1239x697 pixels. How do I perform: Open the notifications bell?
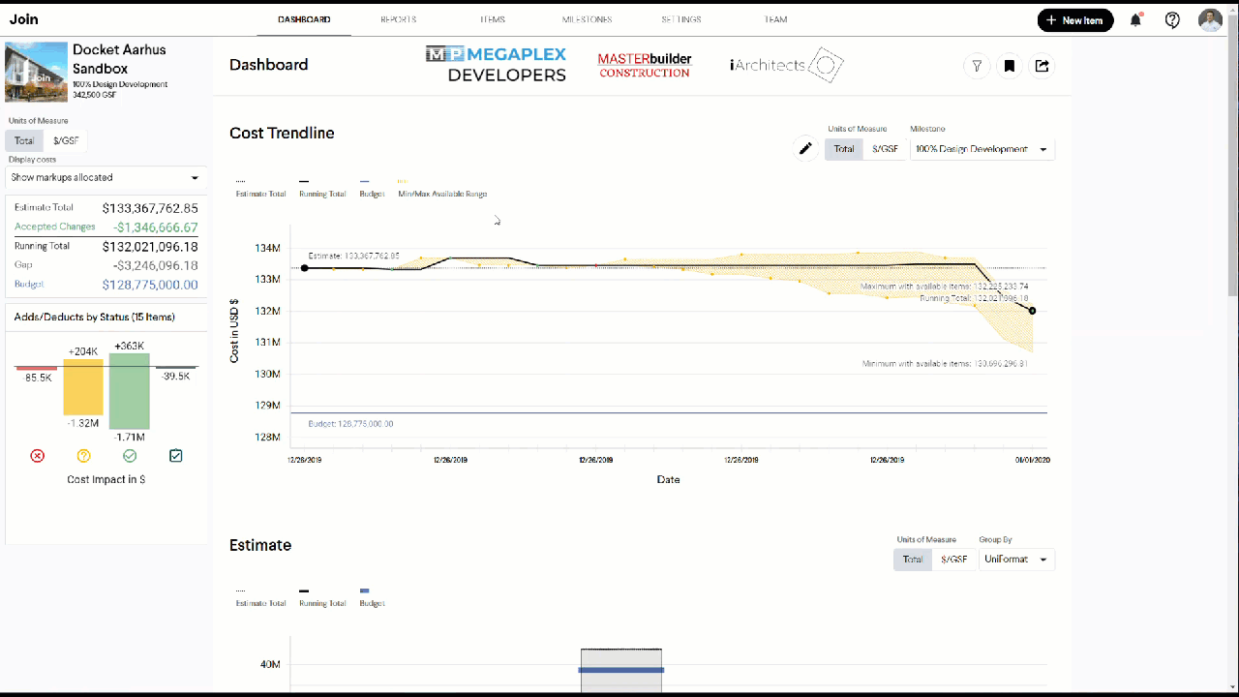(1136, 19)
